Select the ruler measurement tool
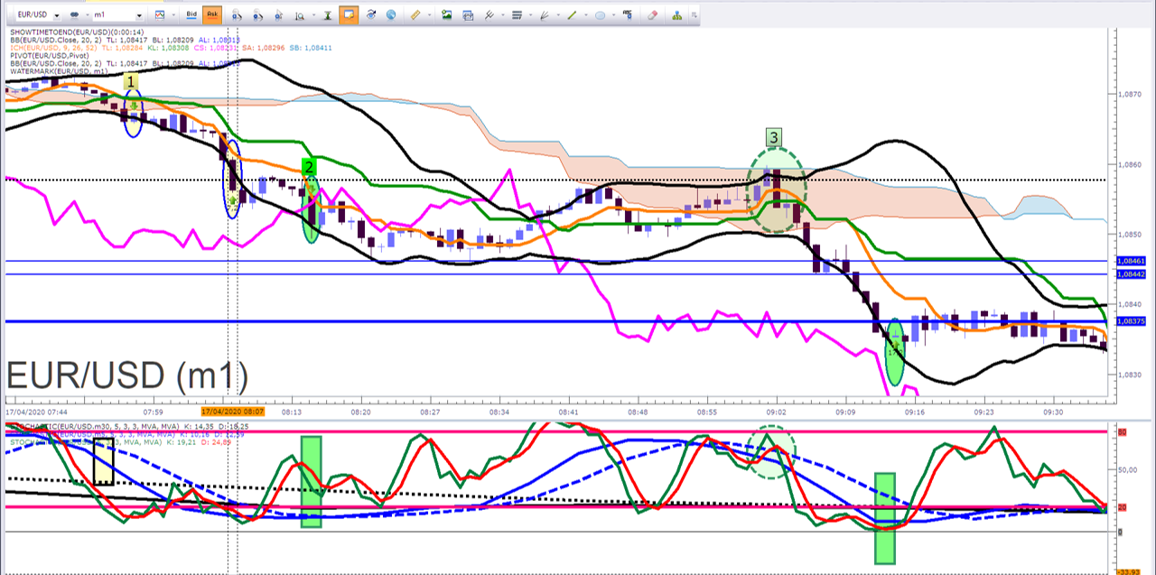Viewport: 1156px width, 575px height. (x=415, y=15)
